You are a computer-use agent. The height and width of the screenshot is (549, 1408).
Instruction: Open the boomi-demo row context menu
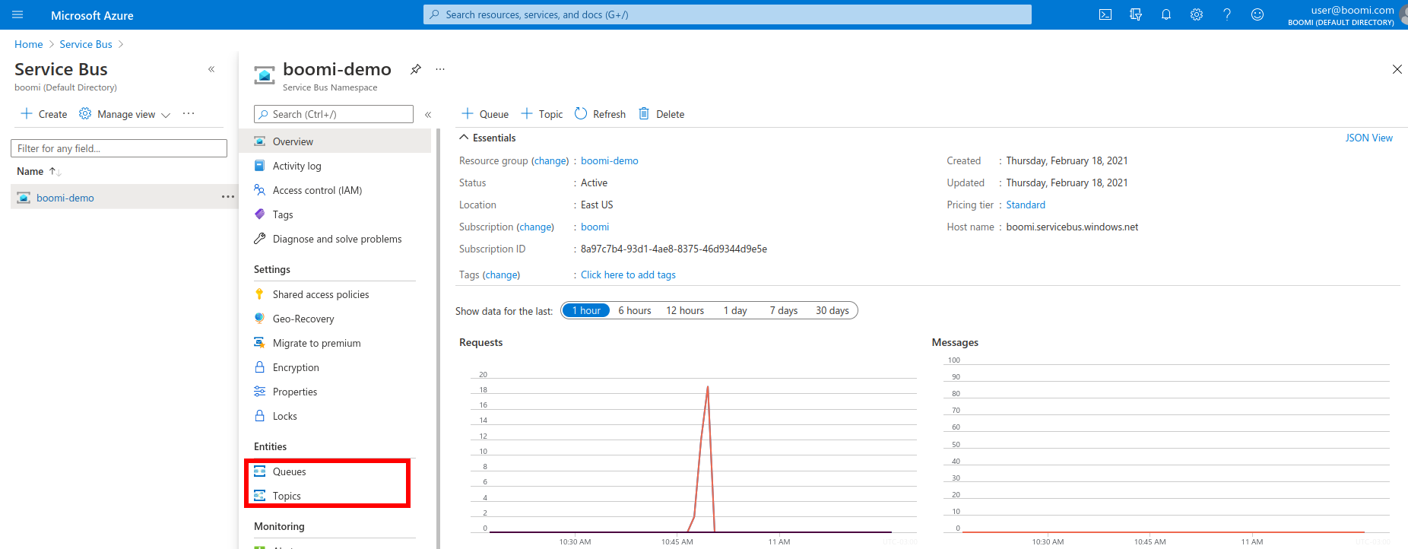(228, 197)
